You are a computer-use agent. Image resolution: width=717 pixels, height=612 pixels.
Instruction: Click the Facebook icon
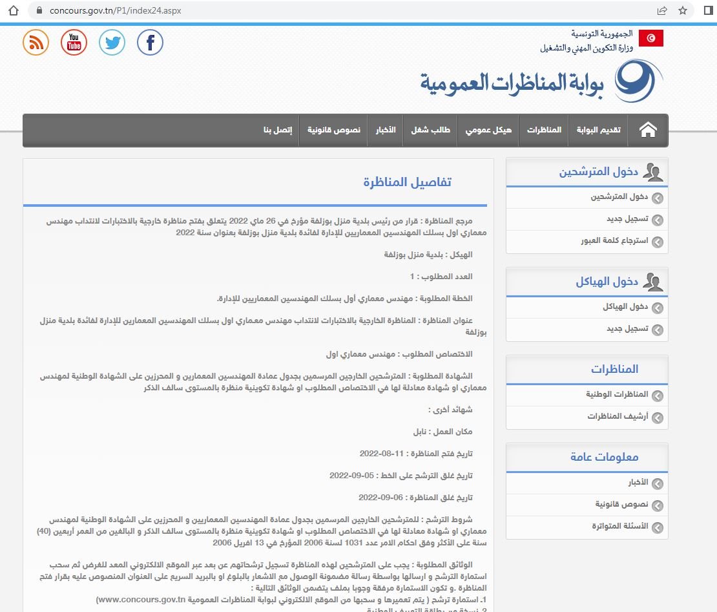pos(150,43)
